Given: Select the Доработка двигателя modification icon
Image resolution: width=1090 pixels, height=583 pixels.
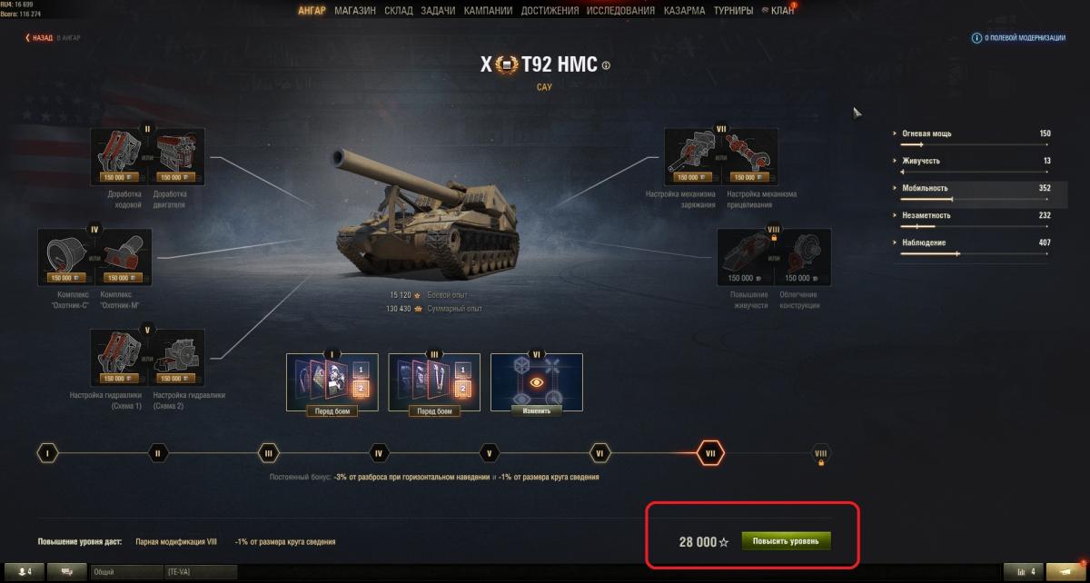Looking at the screenshot, I should point(177,157).
